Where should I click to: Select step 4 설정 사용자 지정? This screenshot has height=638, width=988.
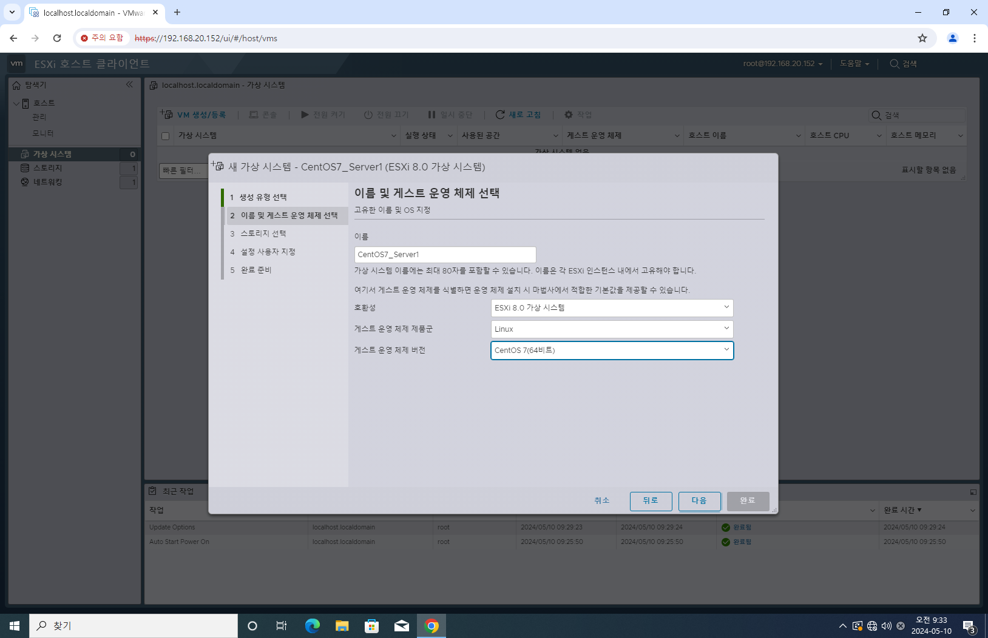click(285, 252)
